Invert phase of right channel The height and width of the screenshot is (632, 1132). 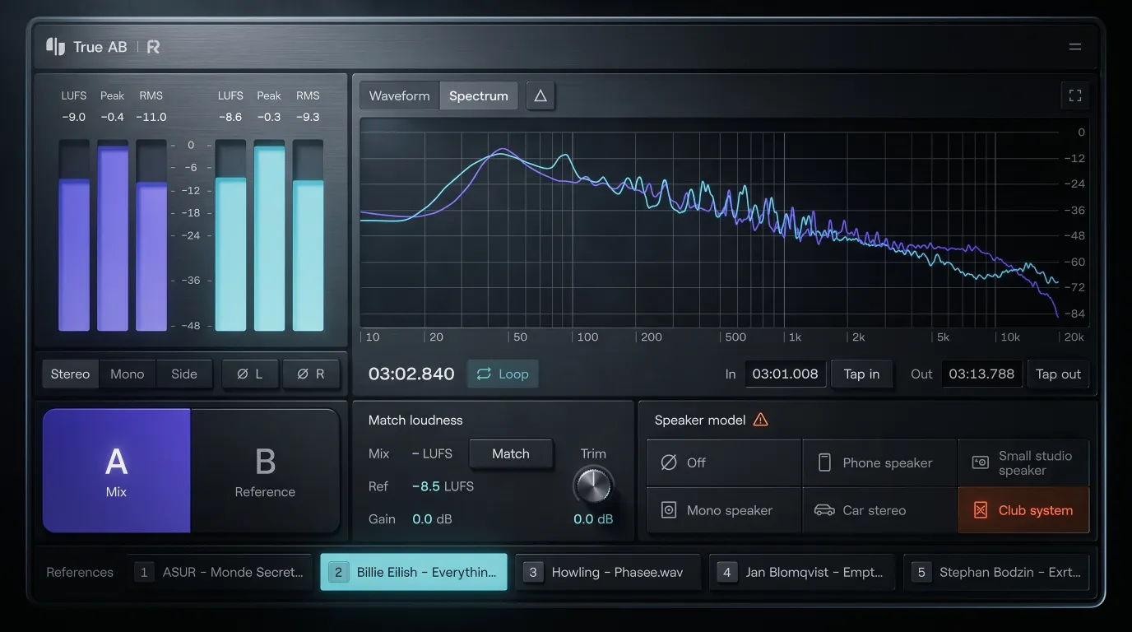[311, 374]
